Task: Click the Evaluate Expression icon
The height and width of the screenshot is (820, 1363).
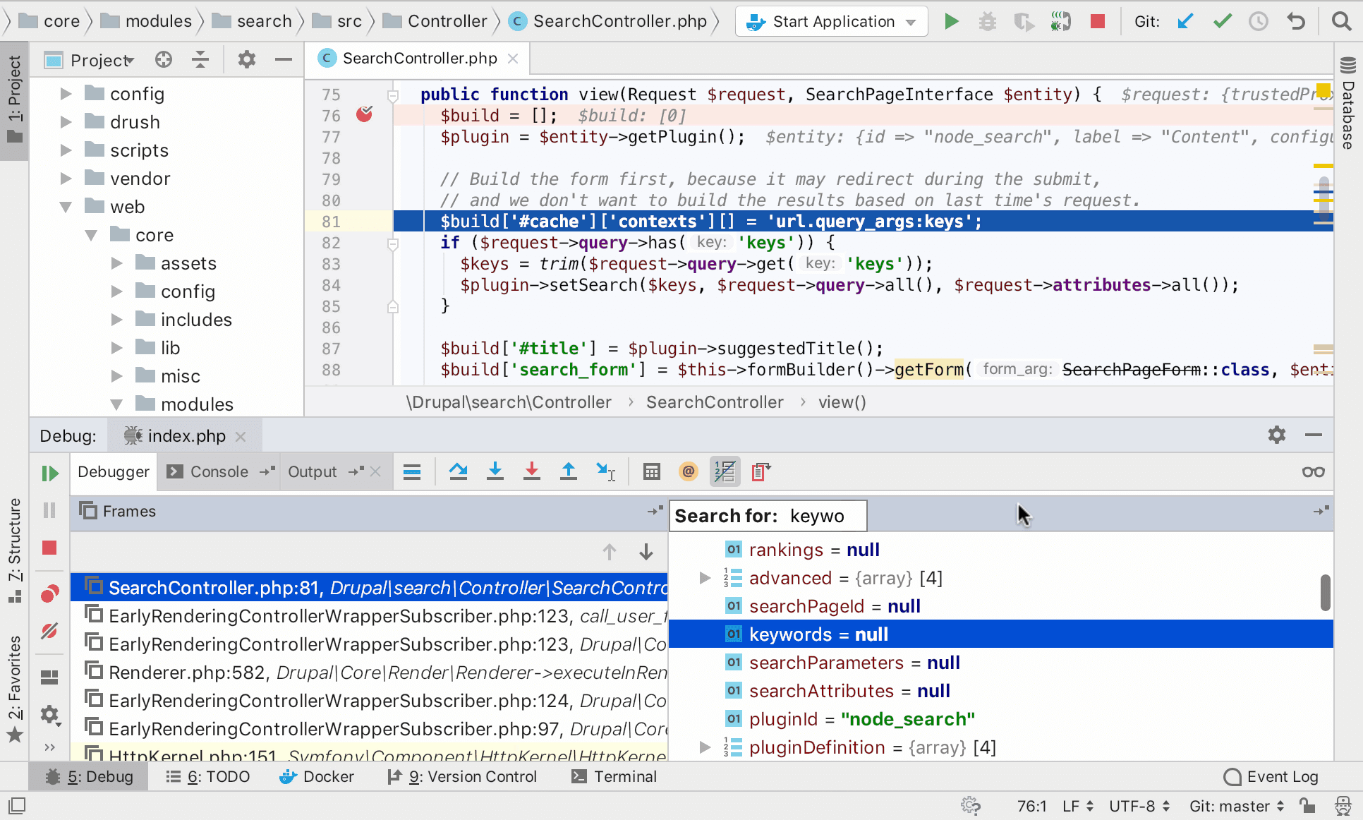Action: 651,471
